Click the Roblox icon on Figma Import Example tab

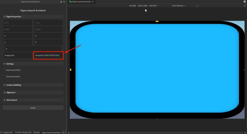70,2
